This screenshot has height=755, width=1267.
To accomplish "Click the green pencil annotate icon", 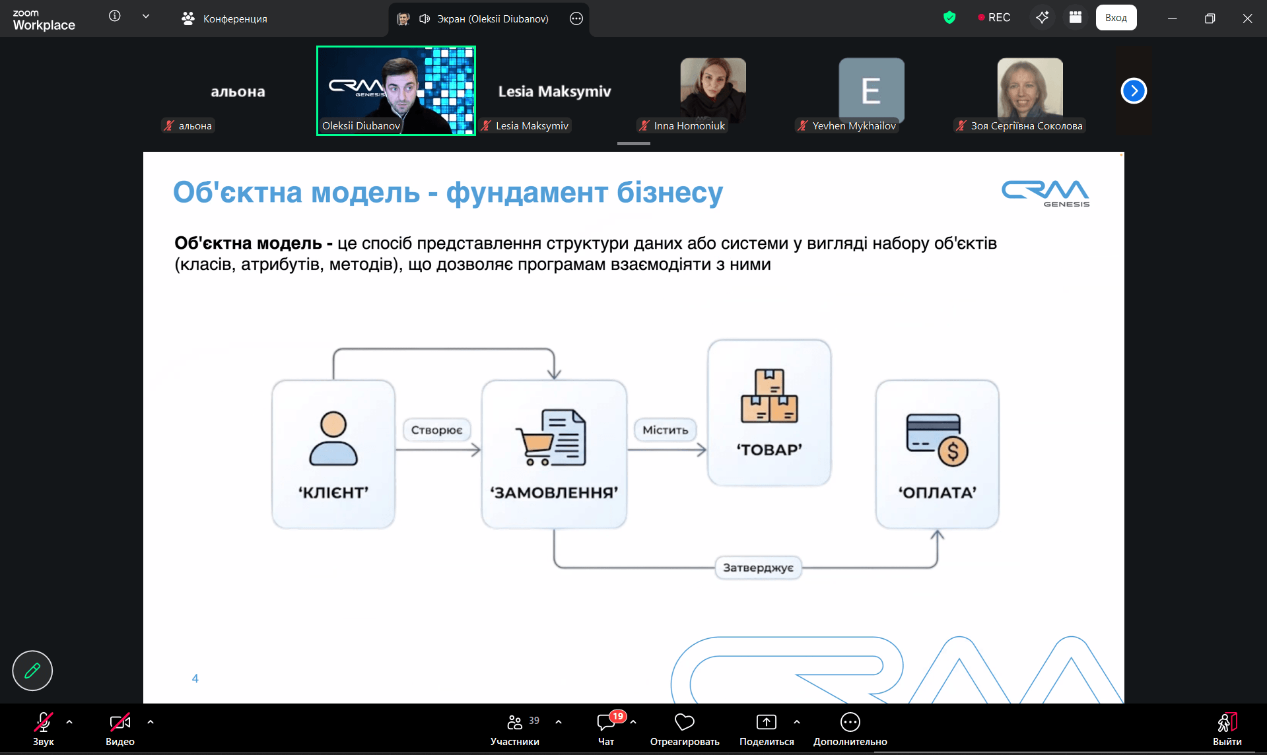I will [32, 671].
